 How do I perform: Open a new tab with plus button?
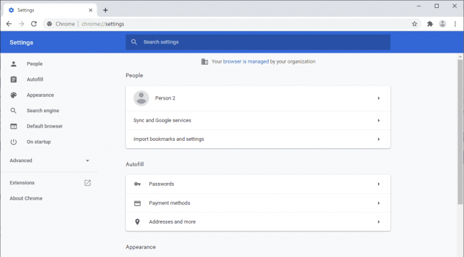pyautogui.click(x=105, y=10)
